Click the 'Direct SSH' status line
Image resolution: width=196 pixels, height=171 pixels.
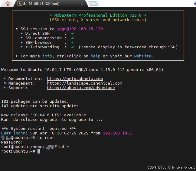point(47,34)
